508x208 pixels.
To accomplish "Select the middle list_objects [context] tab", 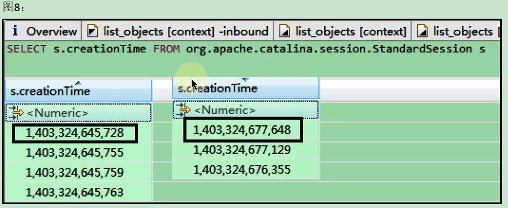I will (x=342, y=31).
